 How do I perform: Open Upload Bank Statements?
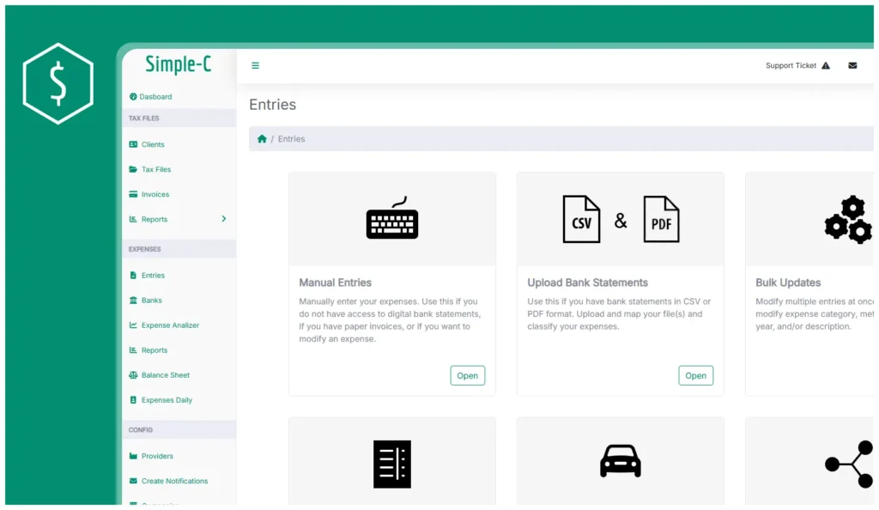click(x=695, y=375)
